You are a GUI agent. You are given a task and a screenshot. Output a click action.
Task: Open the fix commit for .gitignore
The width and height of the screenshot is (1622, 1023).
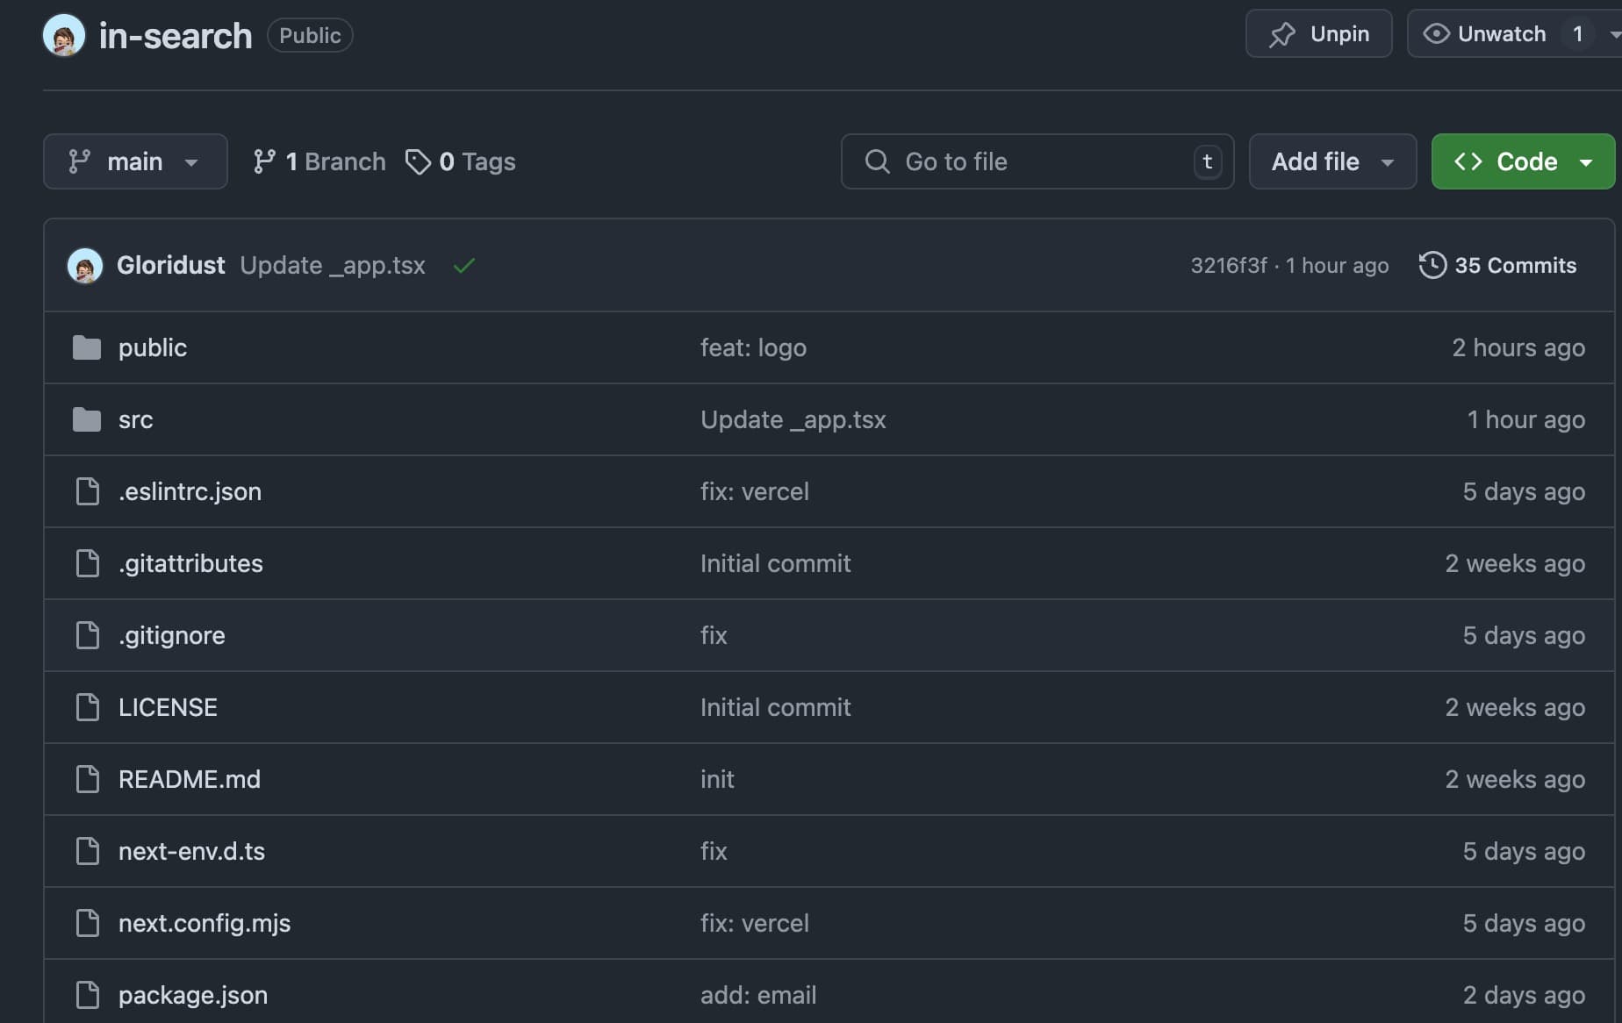click(714, 635)
